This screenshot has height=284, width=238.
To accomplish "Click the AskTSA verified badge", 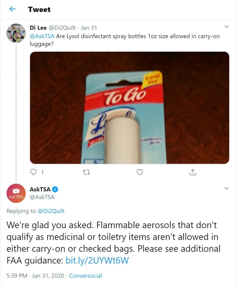I will coord(55,189).
